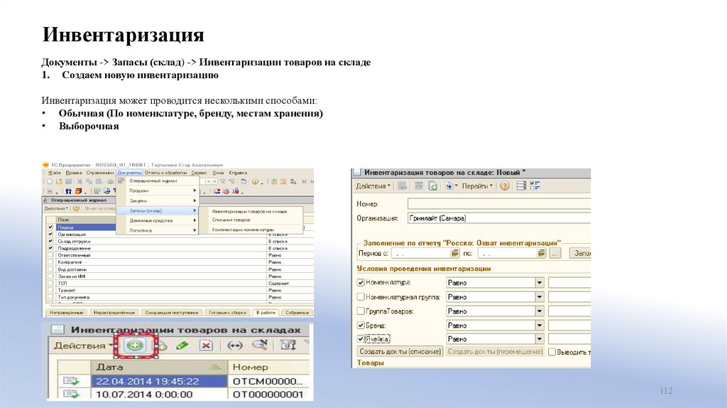
Task: Uncheck the Период row in the journal filter
Action: pos(50,227)
